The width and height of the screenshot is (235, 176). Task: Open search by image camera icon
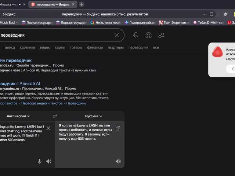(148, 35)
